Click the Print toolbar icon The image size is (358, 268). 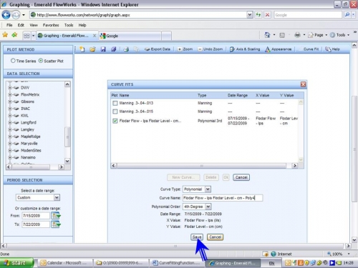pos(126,49)
